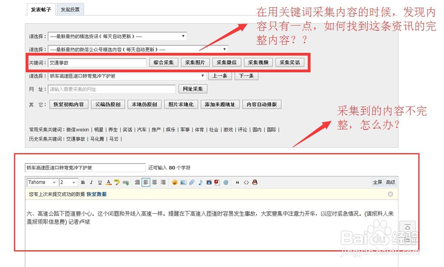This screenshot has width=444, height=267.
Task: Open the 微信公众号精选内容 dropdown
Action: [x=138, y=49]
